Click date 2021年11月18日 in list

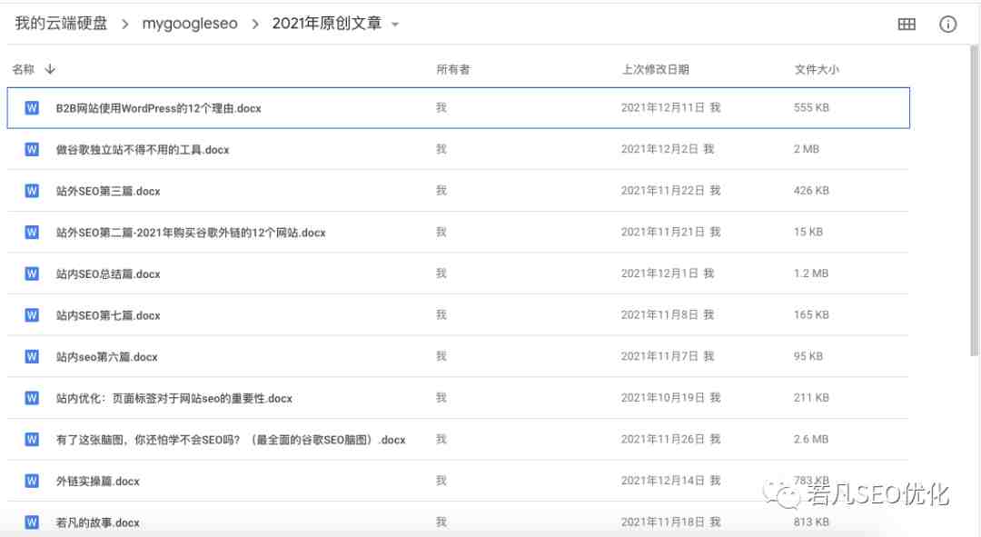[662, 522]
